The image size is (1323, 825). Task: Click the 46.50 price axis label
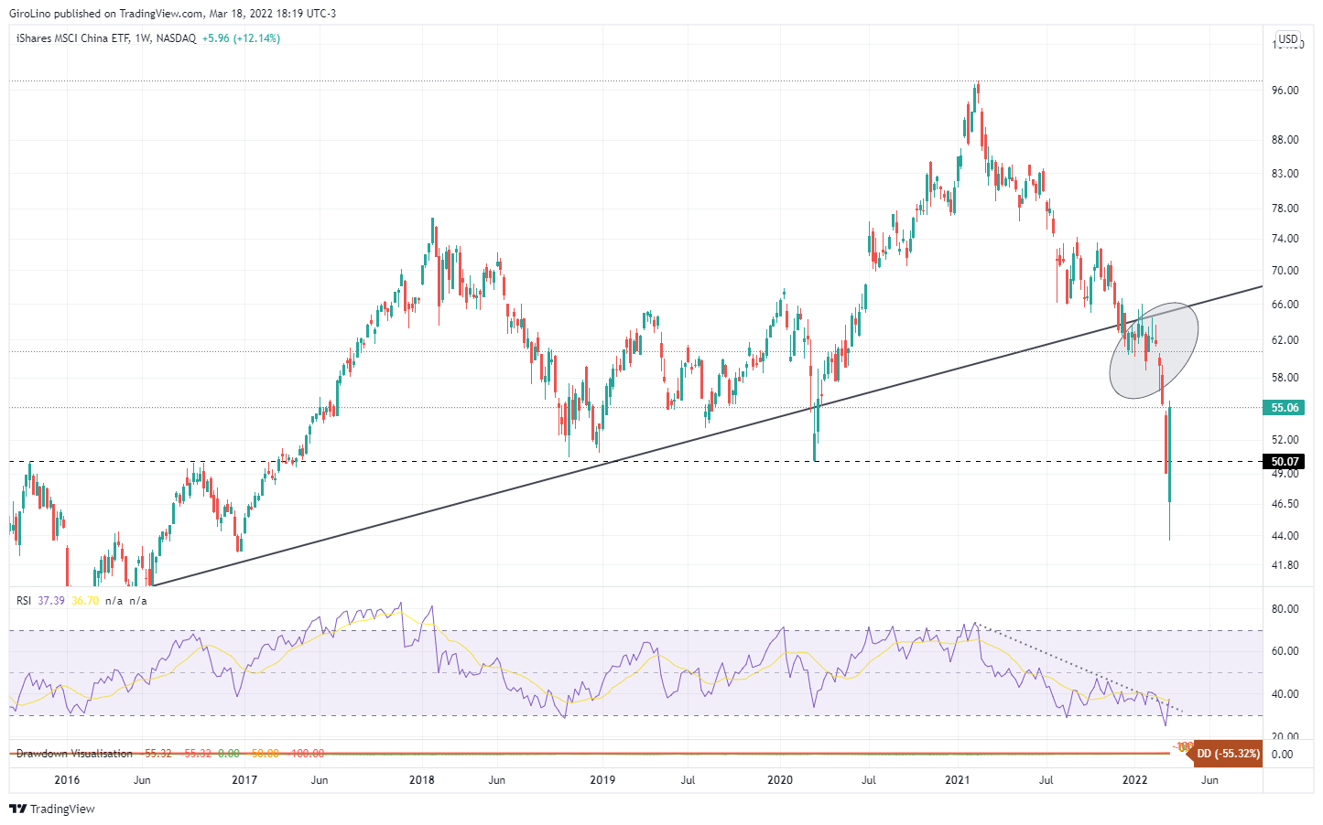pos(1285,504)
